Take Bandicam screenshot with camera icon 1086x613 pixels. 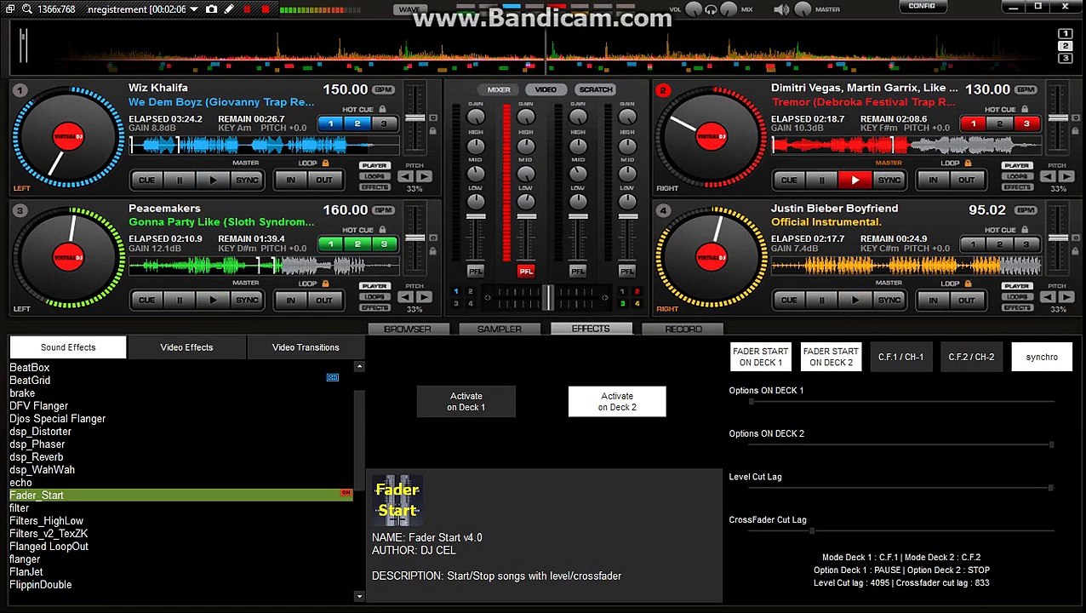[x=211, y=9]
